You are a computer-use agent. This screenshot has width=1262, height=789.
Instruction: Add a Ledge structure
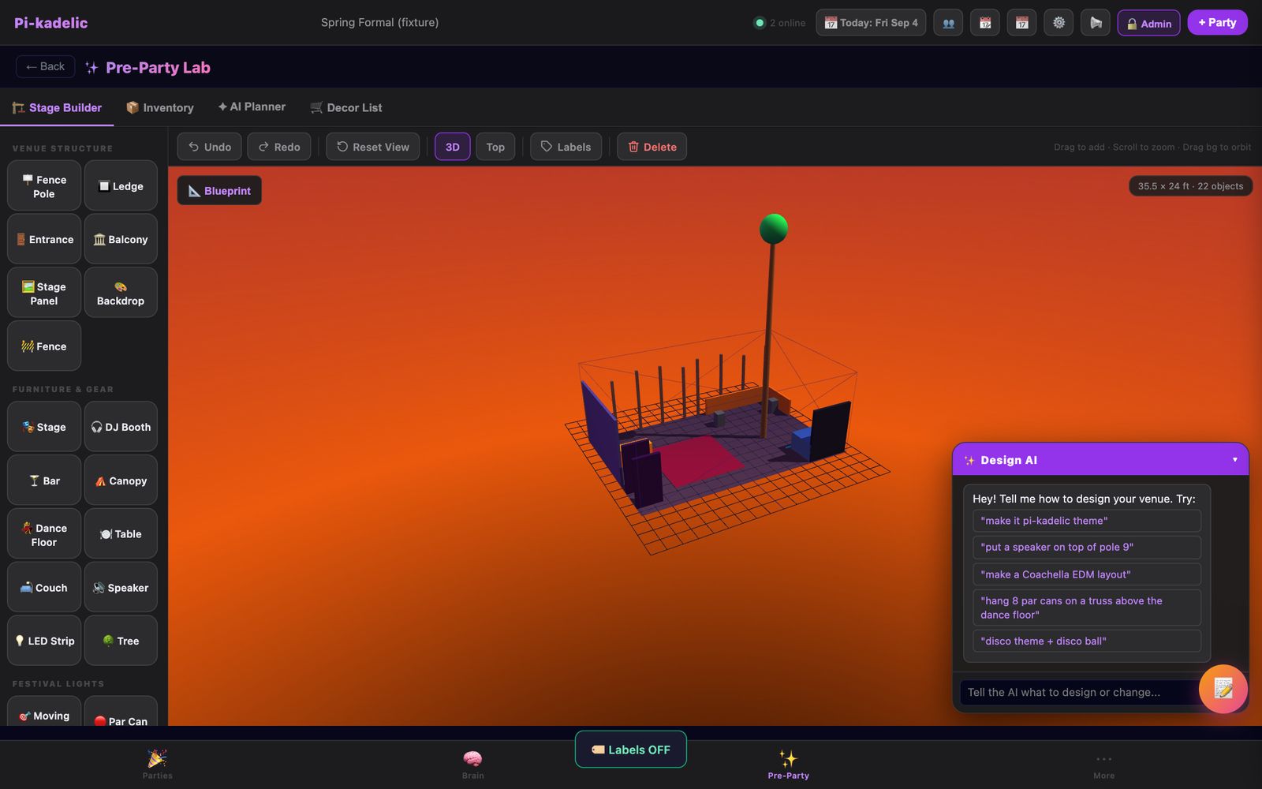(121, 186)
